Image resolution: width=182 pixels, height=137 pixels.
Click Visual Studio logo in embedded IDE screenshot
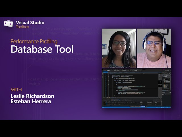(x=103, y=69)
